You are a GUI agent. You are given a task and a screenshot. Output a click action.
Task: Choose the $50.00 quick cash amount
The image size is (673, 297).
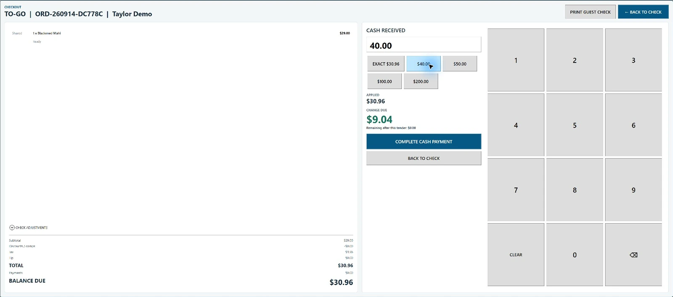pos(460,64)
